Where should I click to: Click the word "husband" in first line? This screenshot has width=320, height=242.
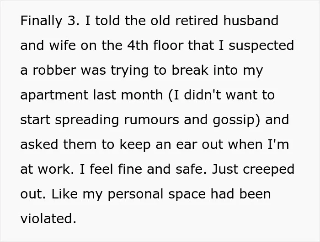(x=251, y=20)
